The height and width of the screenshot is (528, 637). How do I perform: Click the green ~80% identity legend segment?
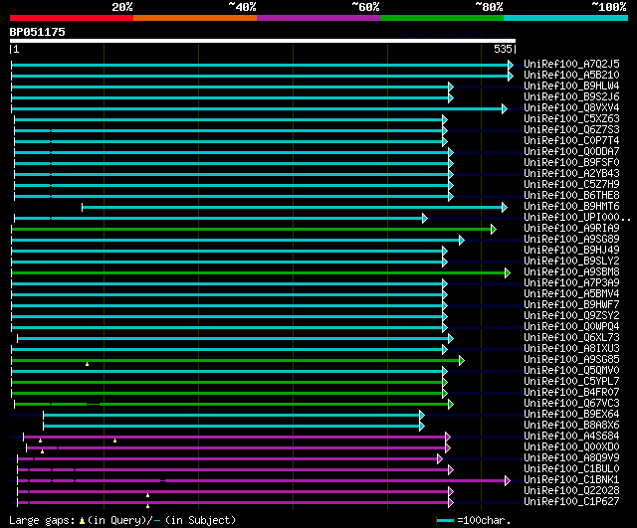442,18
